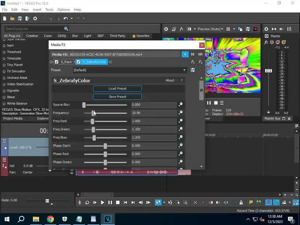Viewport: 300px width, 225px height.
Task: Open Master FX button in mixer
Action: tap(266, 42)
